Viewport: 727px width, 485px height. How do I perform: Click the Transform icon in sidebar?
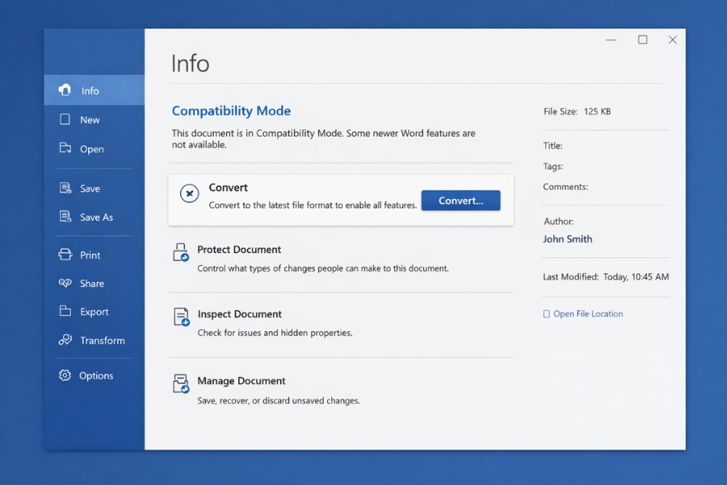point(65,340)
